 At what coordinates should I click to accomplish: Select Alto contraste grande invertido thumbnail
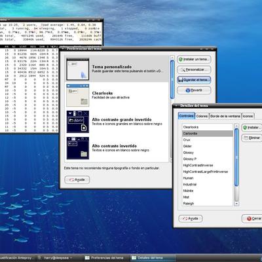[x=78, y=122]
